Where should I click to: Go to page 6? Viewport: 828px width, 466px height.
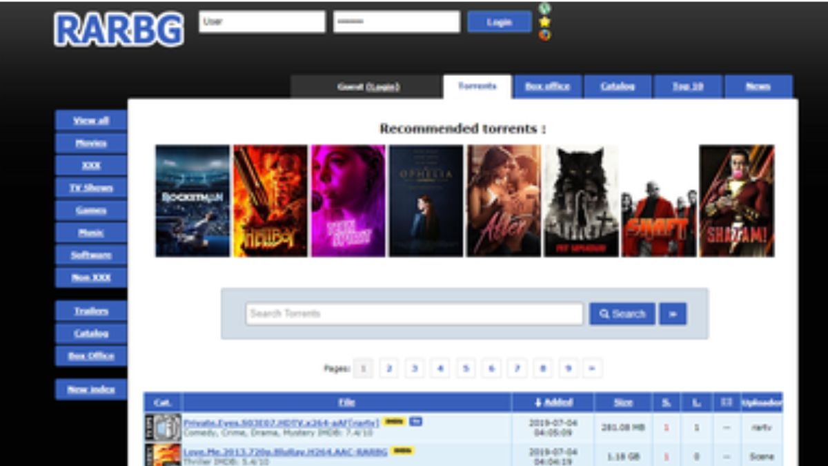point(491,369)
